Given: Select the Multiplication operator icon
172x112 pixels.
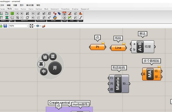Looking at the screenshot, I should point(22,13).
